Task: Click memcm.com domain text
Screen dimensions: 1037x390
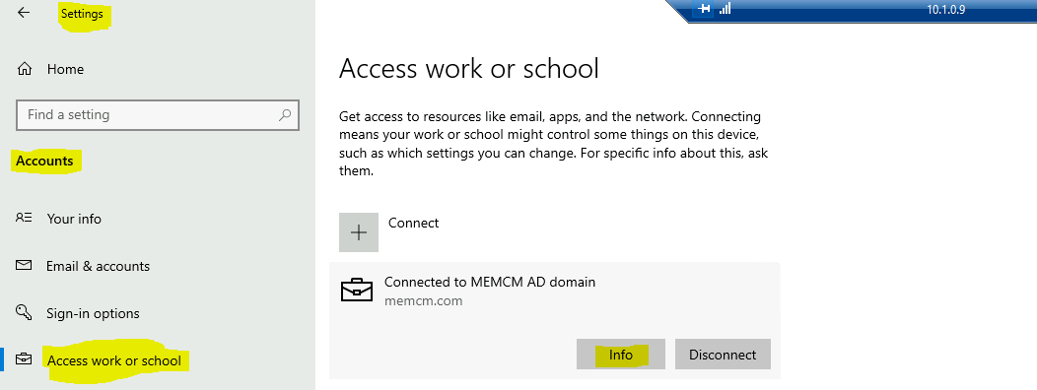Action: click(x=423, y=301)
